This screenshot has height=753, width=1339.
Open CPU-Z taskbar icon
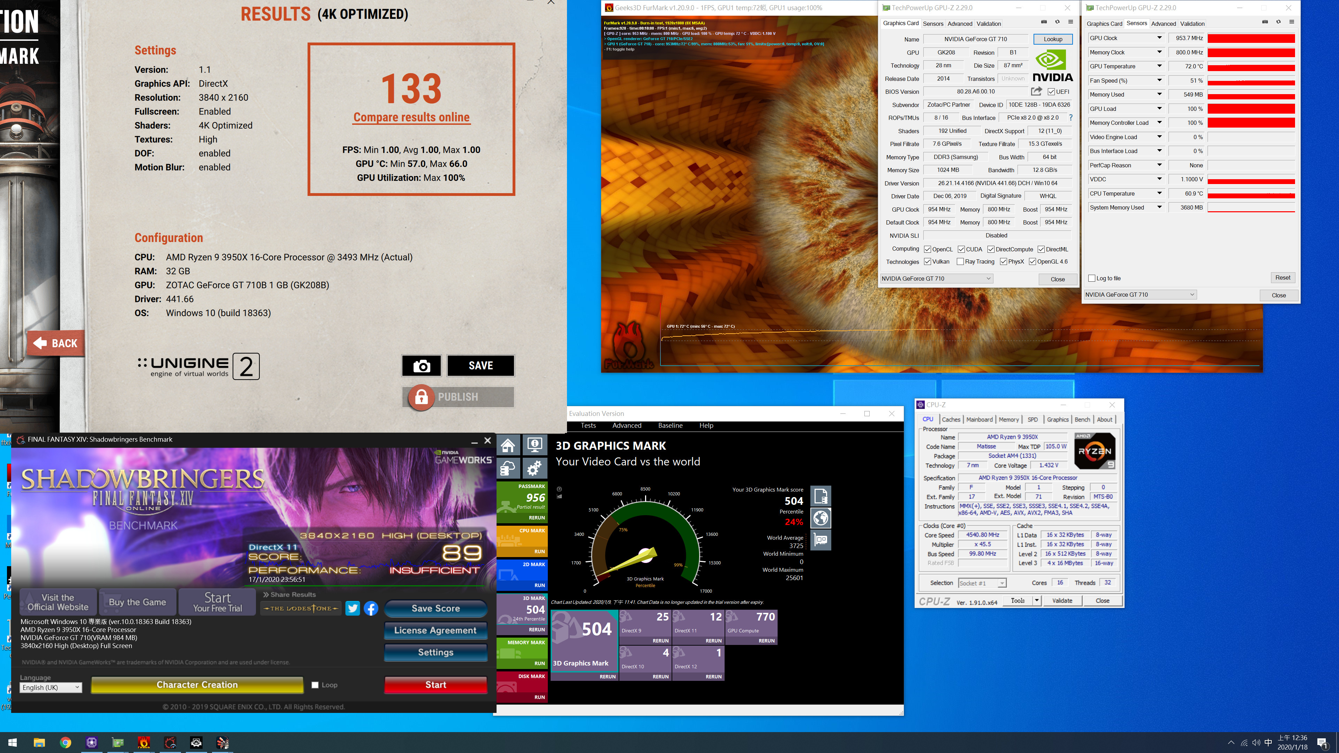(91, 743)
